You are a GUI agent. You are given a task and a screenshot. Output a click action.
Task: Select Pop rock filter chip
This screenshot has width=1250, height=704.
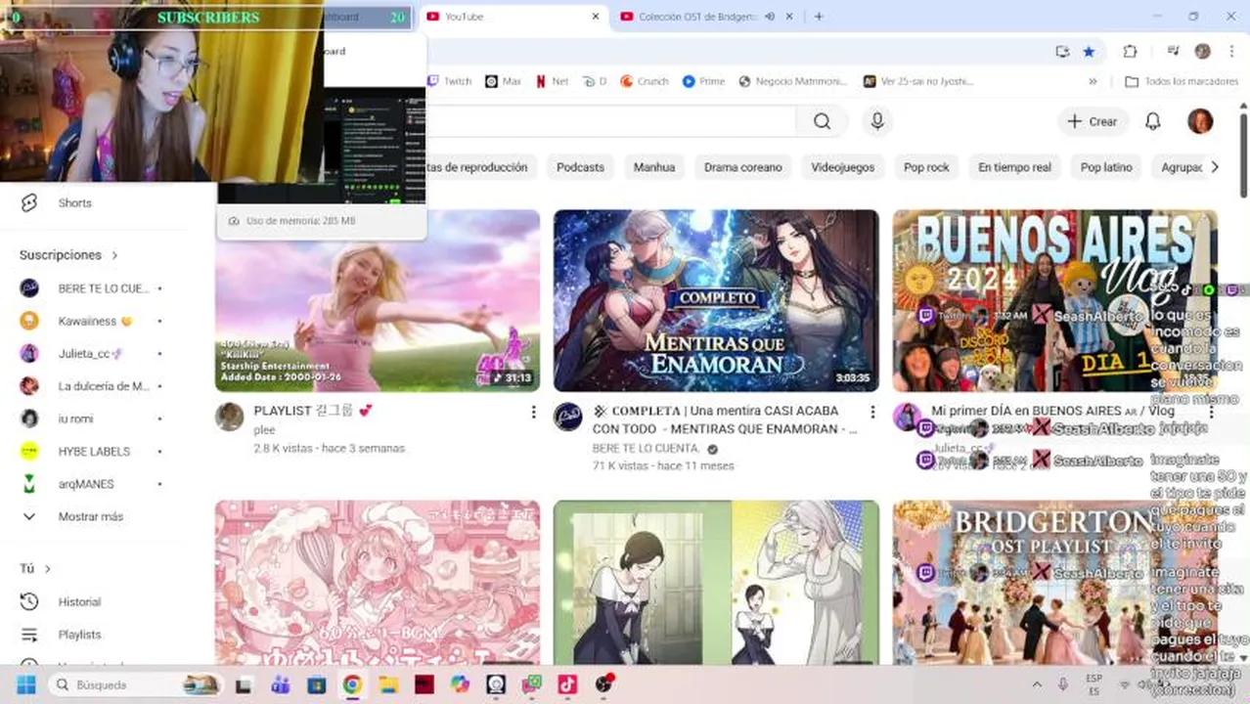pyautogui.click(x=926, y=167)
